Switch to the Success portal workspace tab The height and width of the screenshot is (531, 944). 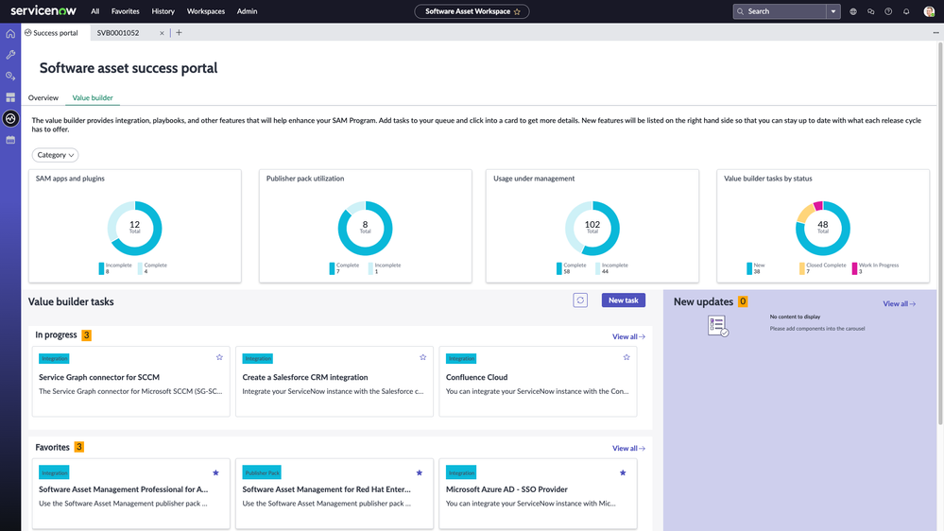pyautogui.click(x=56, y=32)
